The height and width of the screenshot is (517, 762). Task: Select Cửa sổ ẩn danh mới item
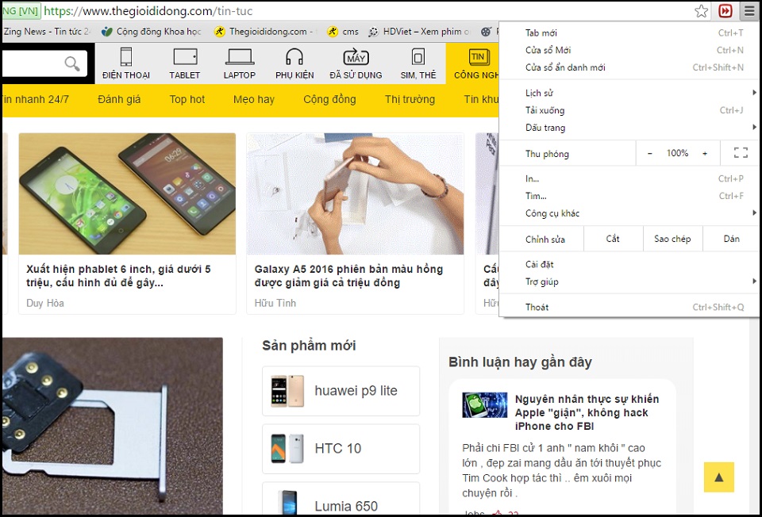coord(629,67)
